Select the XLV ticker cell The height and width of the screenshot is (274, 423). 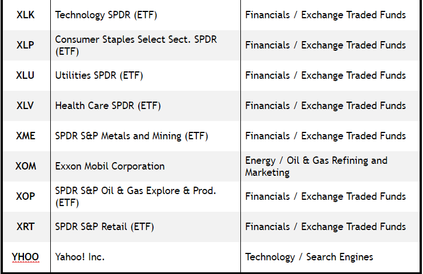(x=26, y=106)
